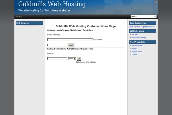Focus the Domain name input field
172x115 pixels.
point(57,59)
